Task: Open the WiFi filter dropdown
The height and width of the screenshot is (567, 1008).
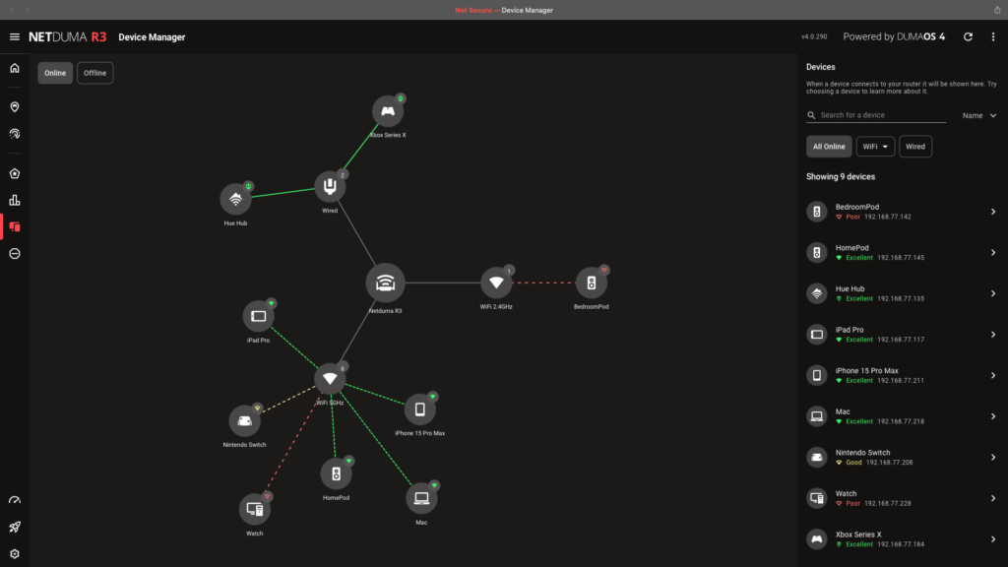Action: tap(875, 147)
